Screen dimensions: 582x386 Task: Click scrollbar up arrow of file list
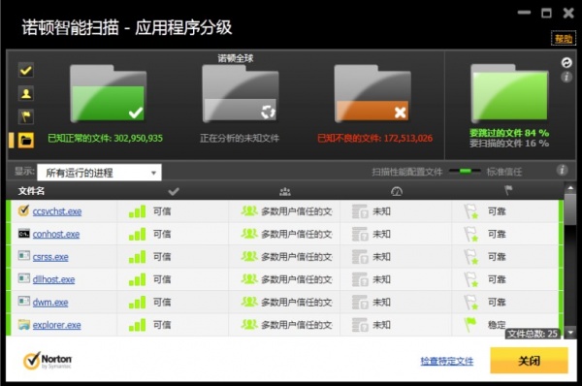click(570, 188)
